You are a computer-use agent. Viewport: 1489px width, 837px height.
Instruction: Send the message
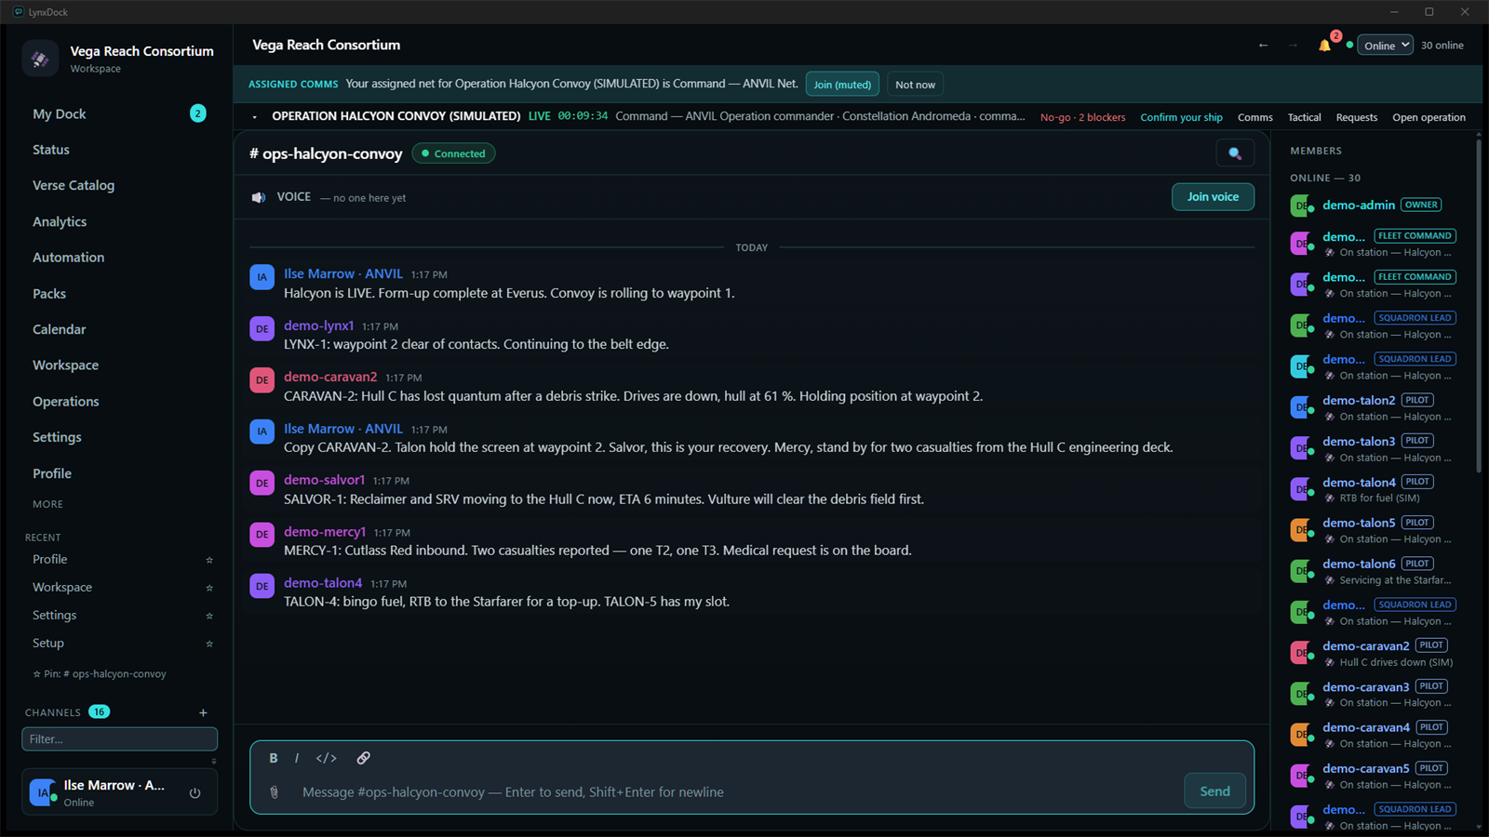click(x=1214, y=791)
